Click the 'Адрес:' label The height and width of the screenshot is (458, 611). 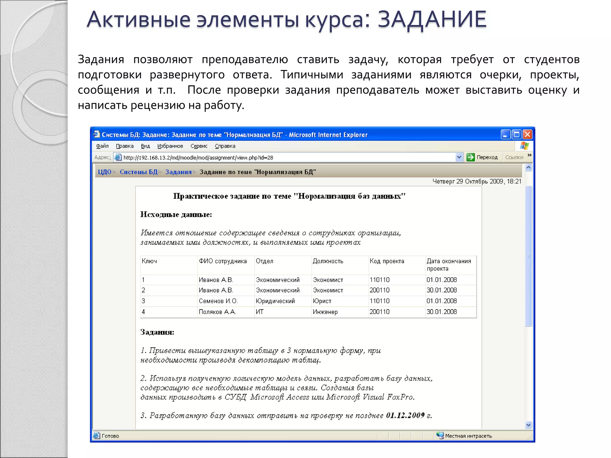(x=102, y=157)
